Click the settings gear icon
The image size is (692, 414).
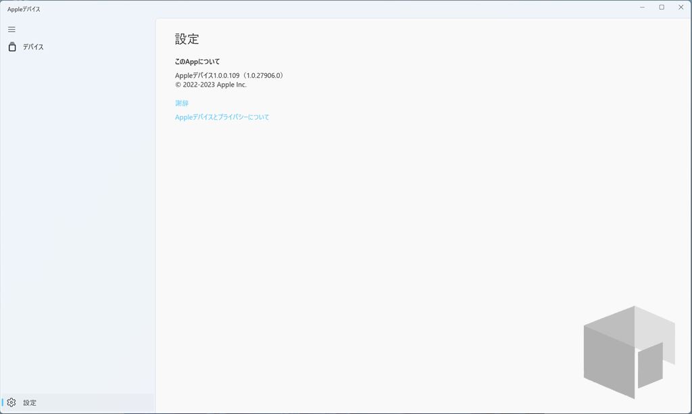pos(11,402)
